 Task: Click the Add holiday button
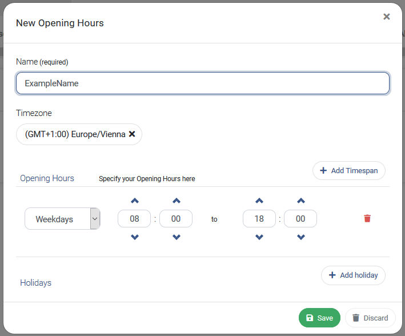coord(353,275)
